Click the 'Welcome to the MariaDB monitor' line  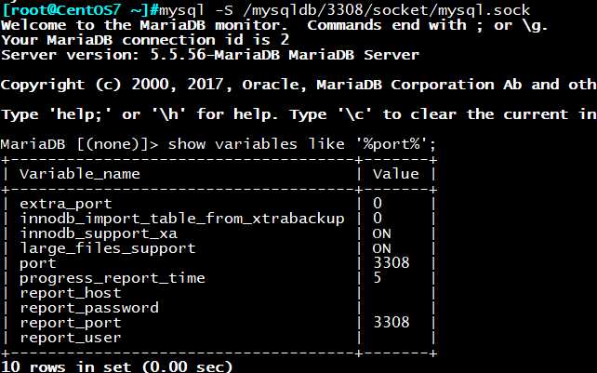(x=274, y=25)
